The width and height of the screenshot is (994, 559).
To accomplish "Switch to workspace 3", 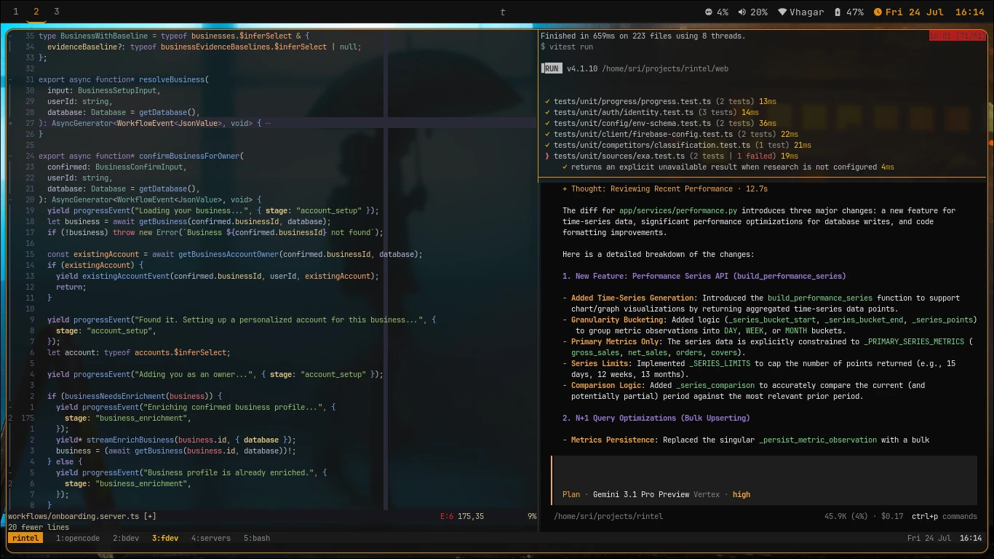I will [x=56, y=12].
